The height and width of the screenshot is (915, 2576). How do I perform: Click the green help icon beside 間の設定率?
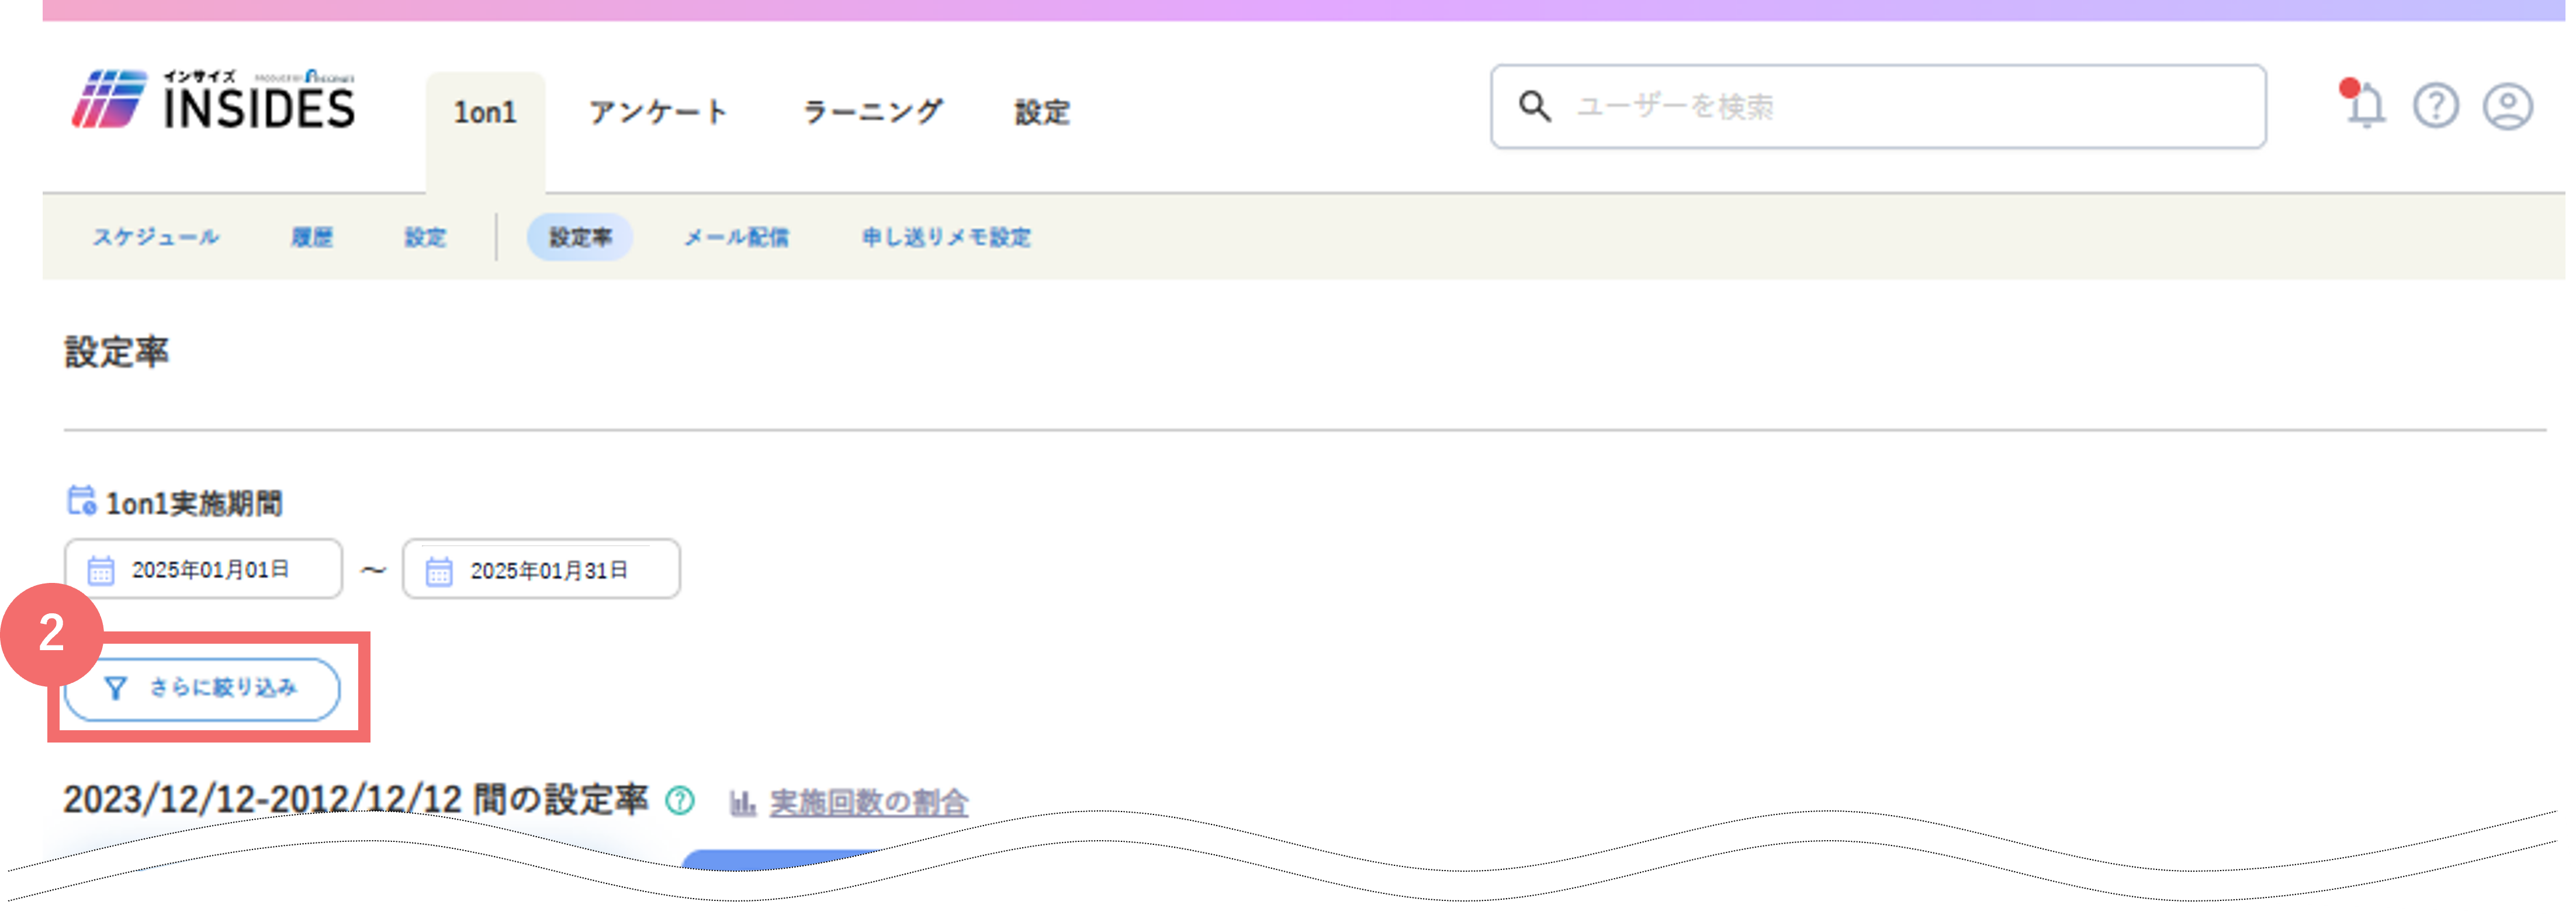coord(680,800)
